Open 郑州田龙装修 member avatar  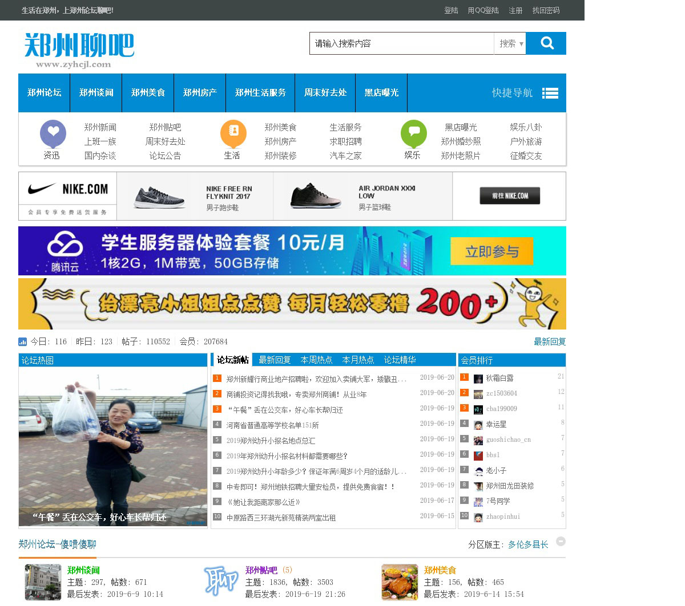pyautogui.click(x=478, y=486)
